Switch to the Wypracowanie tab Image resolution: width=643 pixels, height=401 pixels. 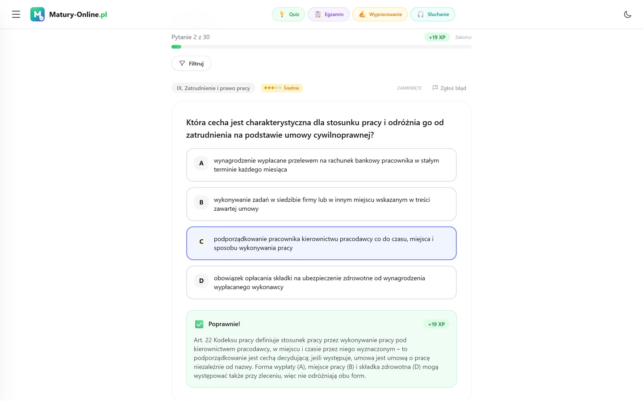click(380, 14)
